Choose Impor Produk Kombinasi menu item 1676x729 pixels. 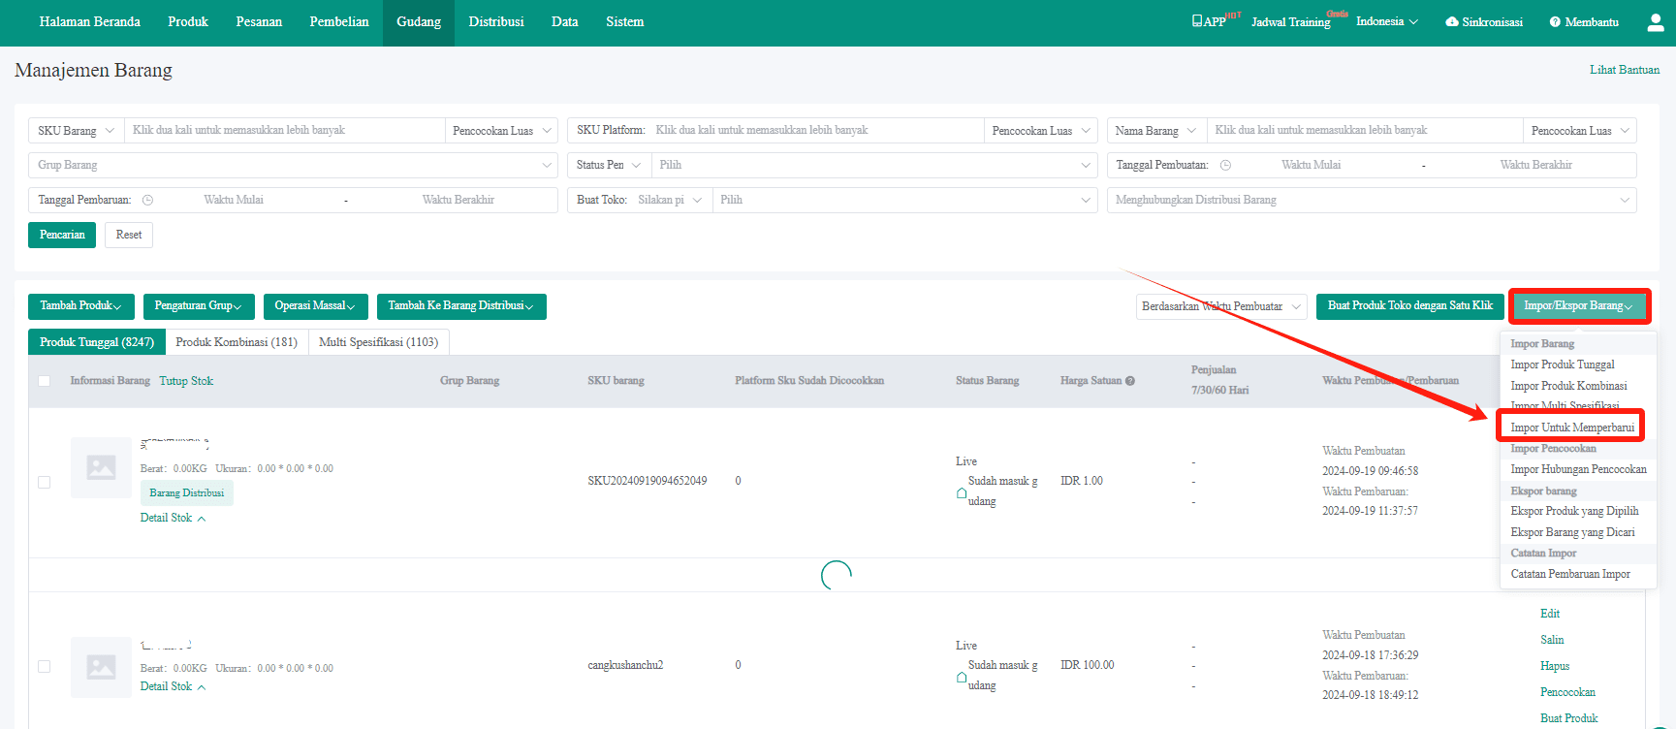point(1568,386)
